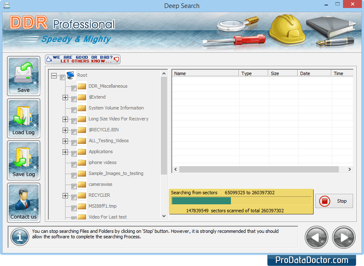Click the iphone videos folder icon
This screenshot has width=364, height=266.
82,162
